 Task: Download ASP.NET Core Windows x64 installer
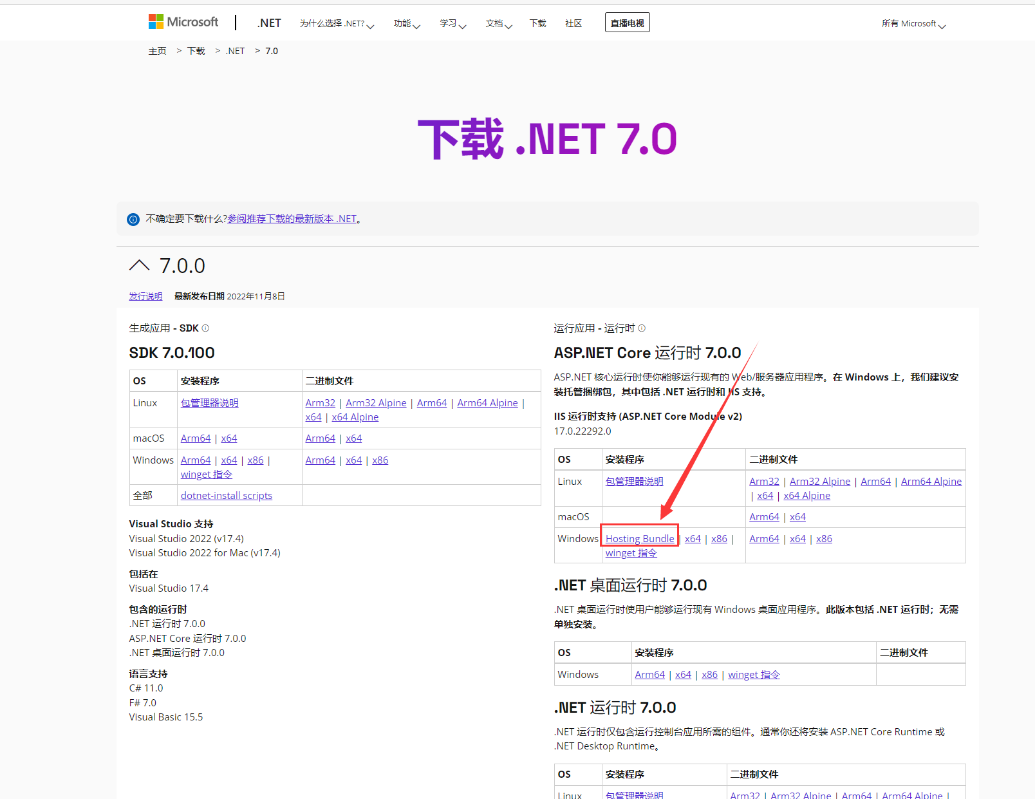click(x=693, y=539)
